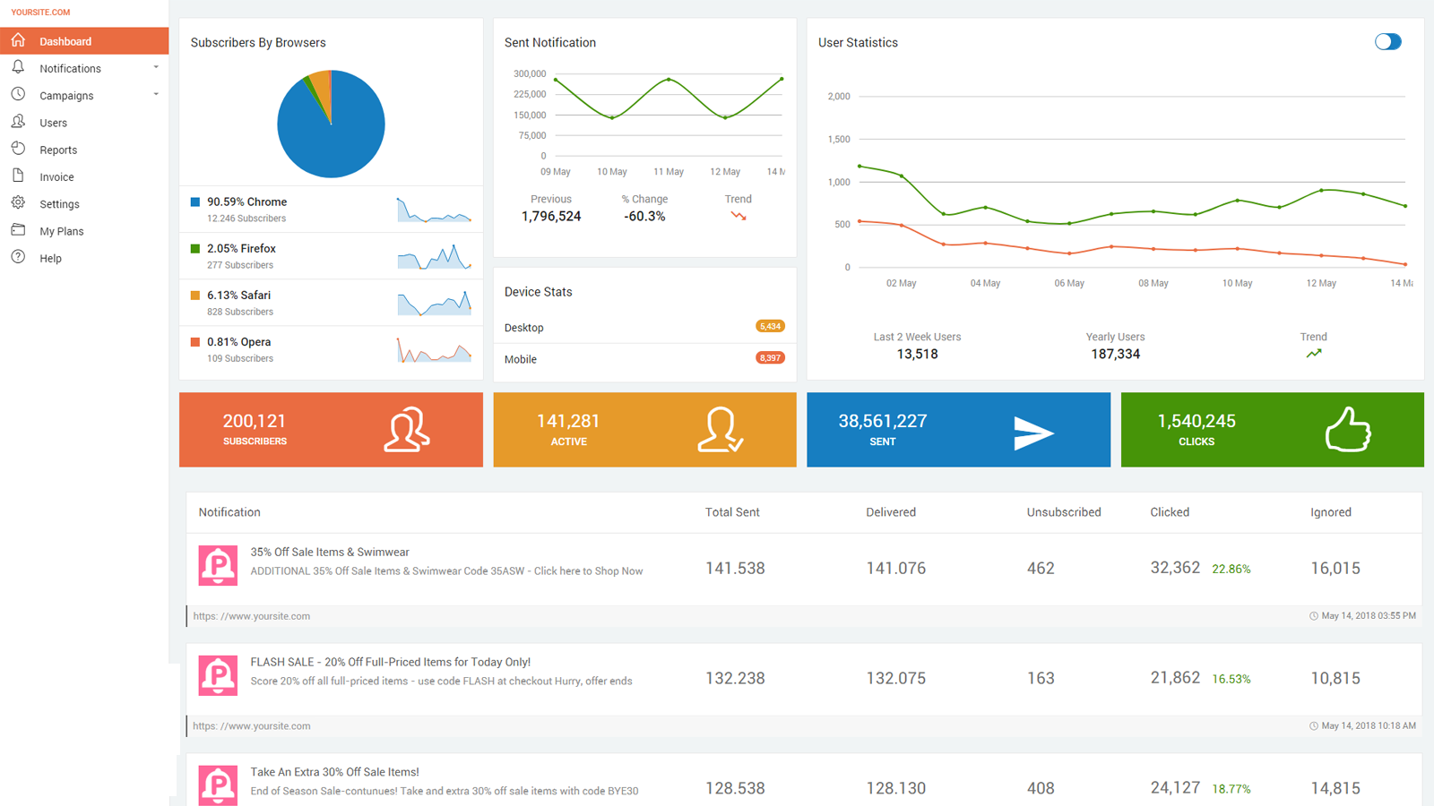Screen dimensions: 1434x806
Task: Expand the Campaigns submenu arrow
Action: [156, 94]
